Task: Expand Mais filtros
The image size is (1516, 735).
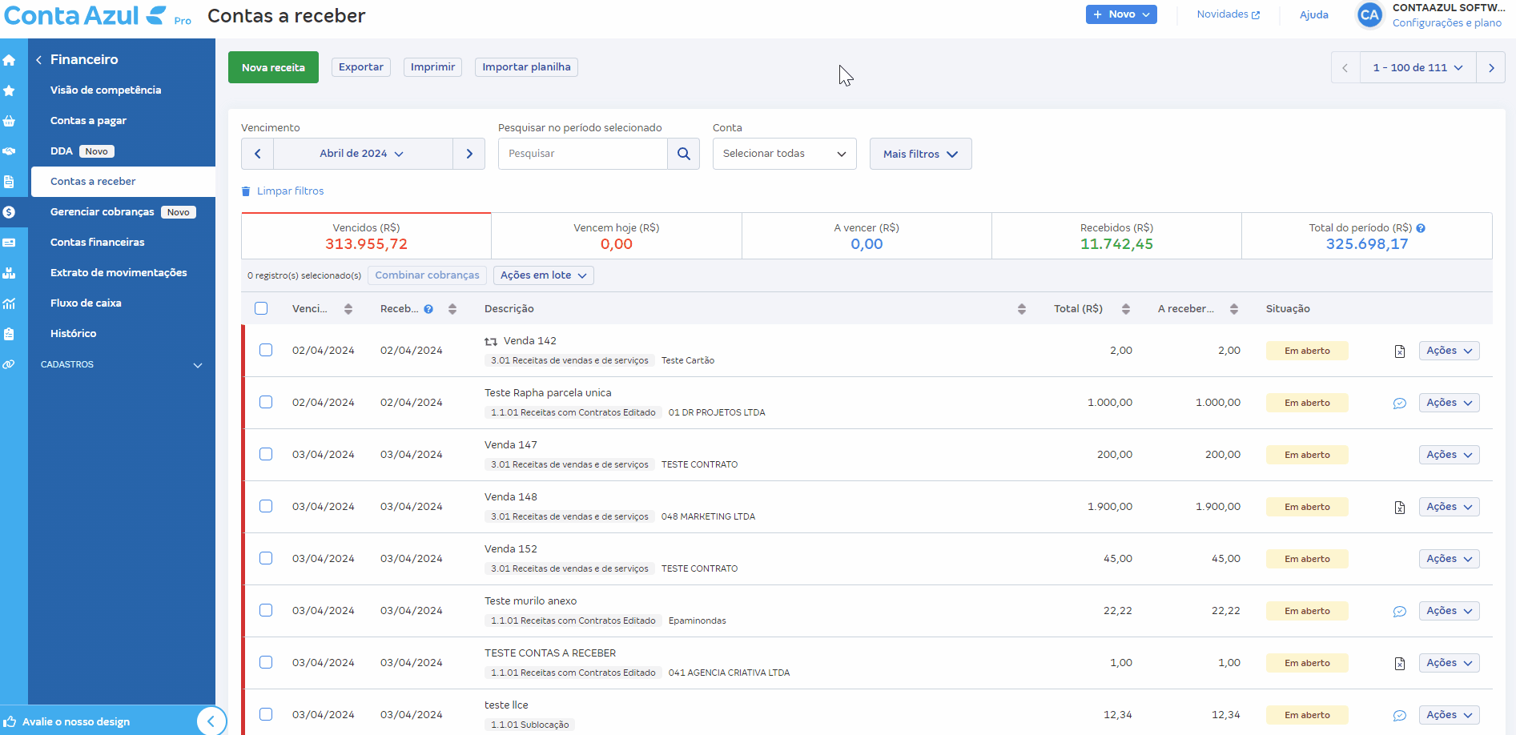Action: [921, 154]
